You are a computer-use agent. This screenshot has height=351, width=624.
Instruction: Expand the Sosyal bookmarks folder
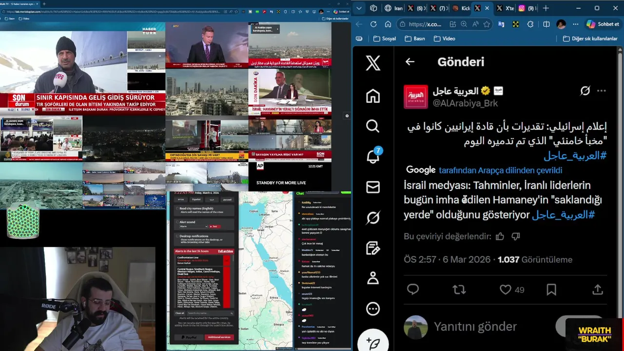(384, 39)
